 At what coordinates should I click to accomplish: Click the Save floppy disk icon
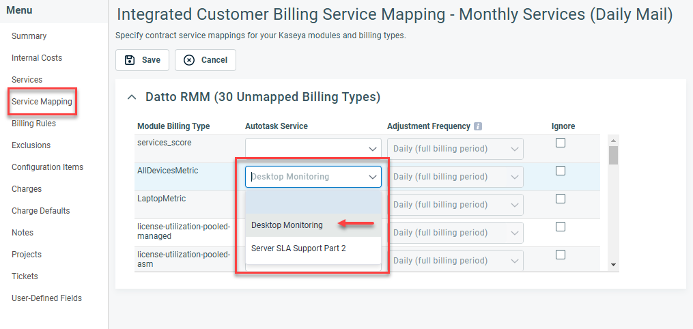pyautogui.click(x=130, y=60)
